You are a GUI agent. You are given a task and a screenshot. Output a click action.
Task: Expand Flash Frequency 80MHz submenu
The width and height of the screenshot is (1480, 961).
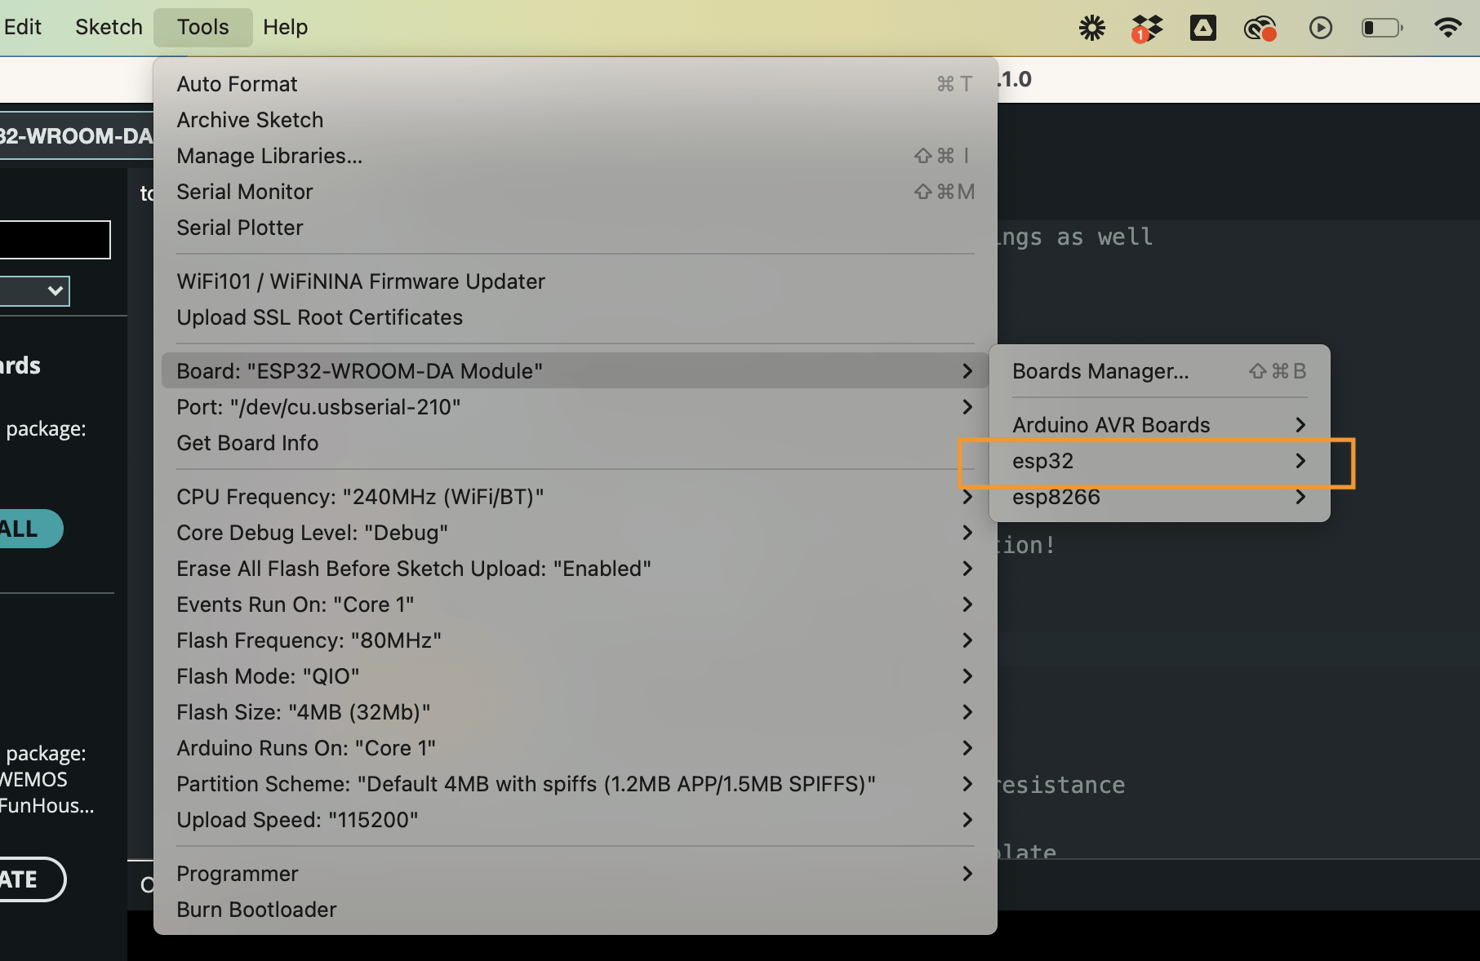click(x=575, y=640)
